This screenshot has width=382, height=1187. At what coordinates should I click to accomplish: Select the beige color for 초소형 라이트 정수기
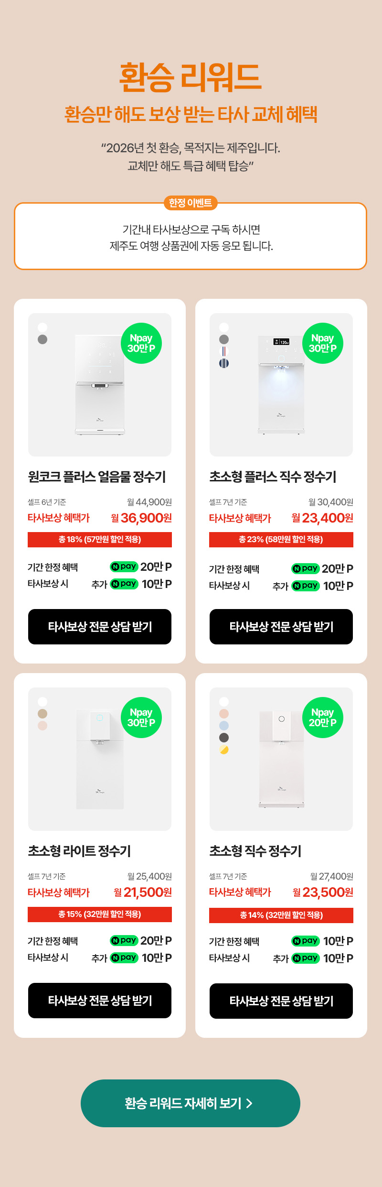point(42,714)
